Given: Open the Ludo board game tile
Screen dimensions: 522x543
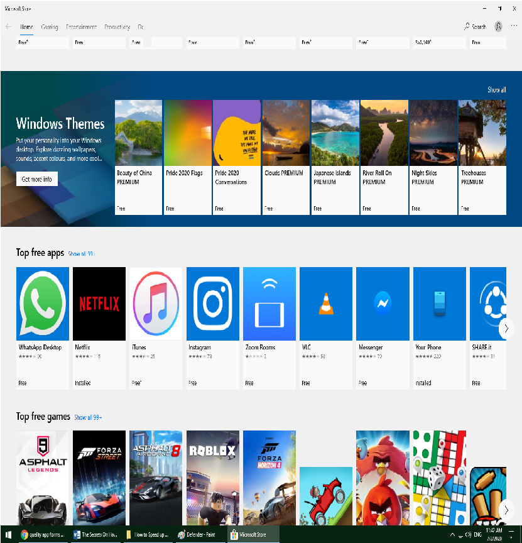Looking at the screenshot, I should (x=440, y=478).
